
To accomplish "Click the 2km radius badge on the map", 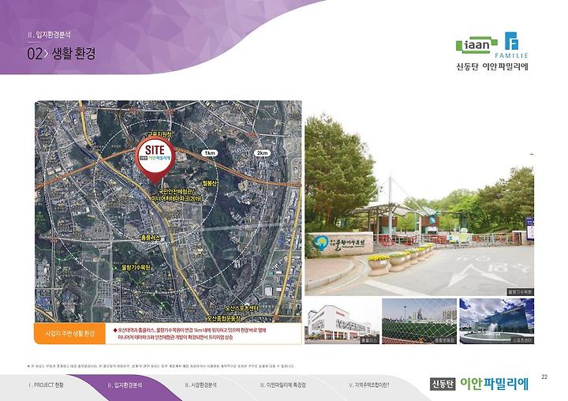I will (x=262, y=153).
